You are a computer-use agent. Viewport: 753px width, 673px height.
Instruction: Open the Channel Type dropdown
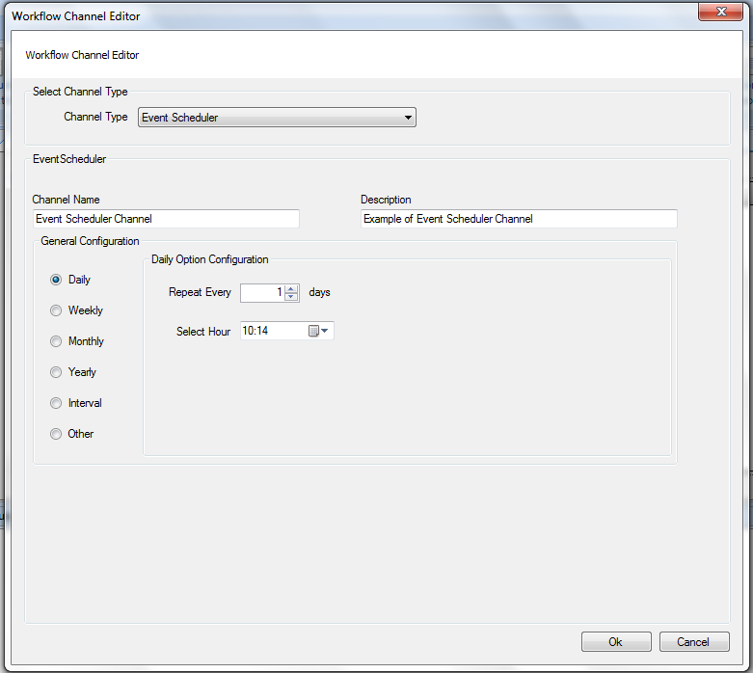(277, 118)
